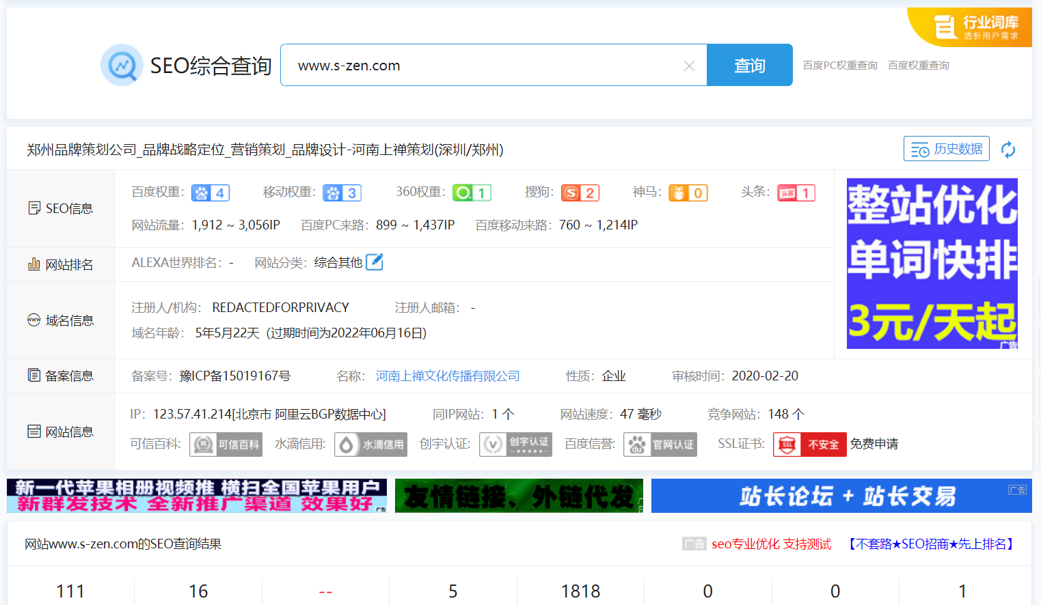Screen dimensions: 1041x605
Task: Click 网站速度 value 47 毫秒
Action: pos(641,414)
